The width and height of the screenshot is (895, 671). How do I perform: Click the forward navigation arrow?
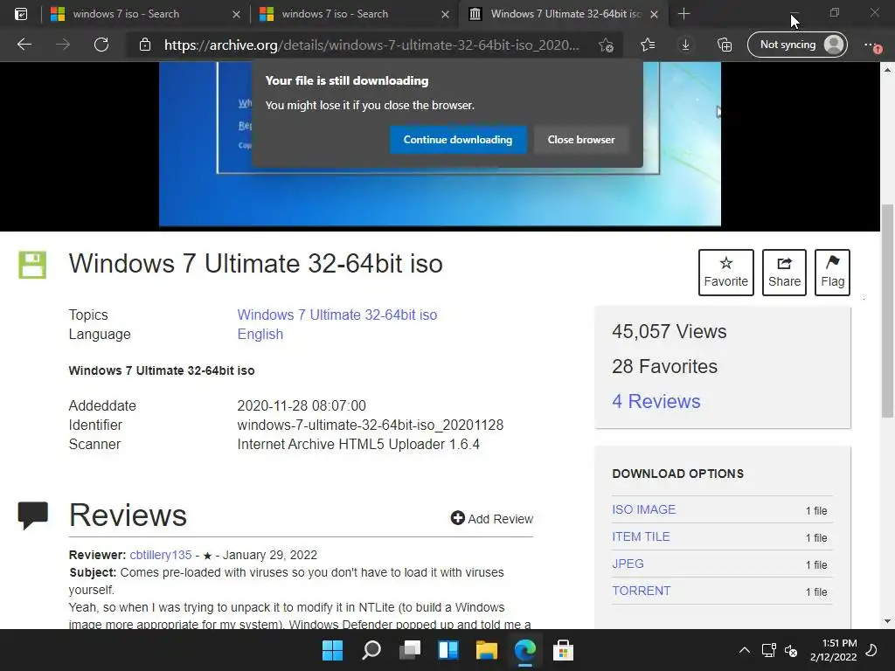(x=63, y=45)
